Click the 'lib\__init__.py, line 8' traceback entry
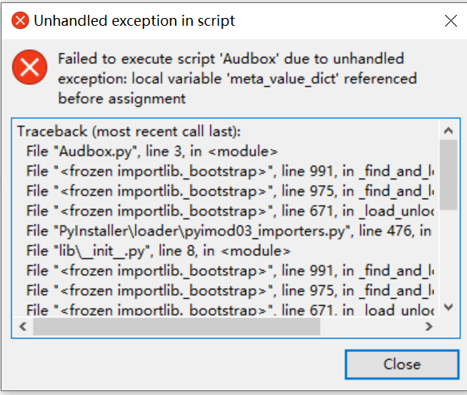Screen dimensions: 467x395 159,251
